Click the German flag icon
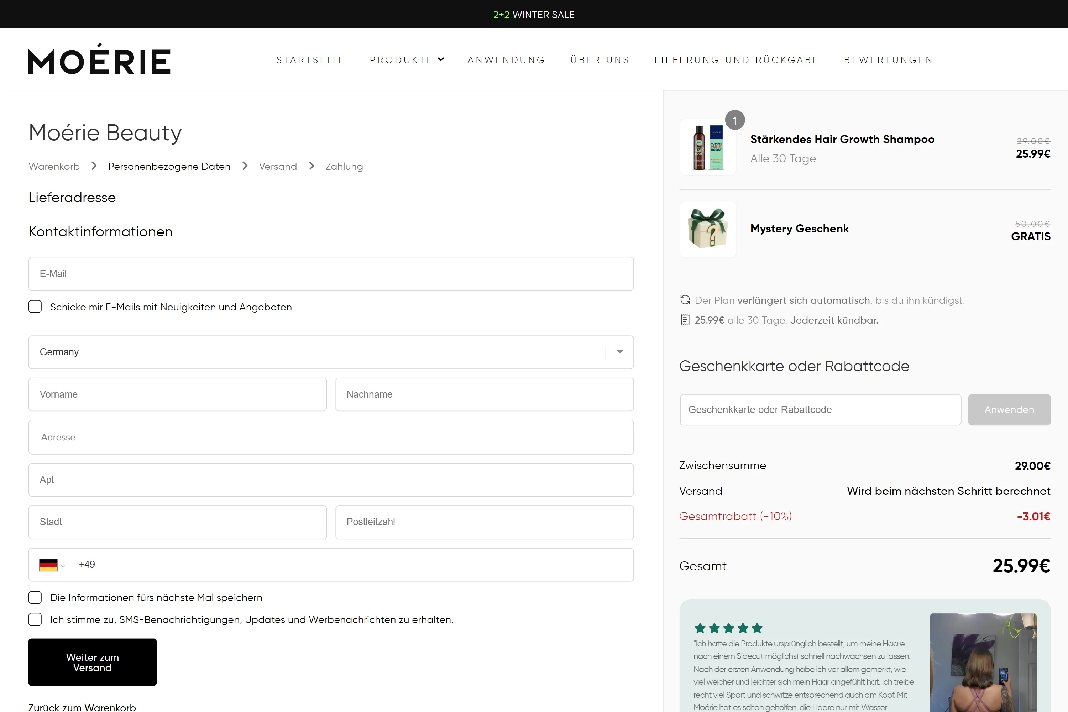 coord(48,564)
